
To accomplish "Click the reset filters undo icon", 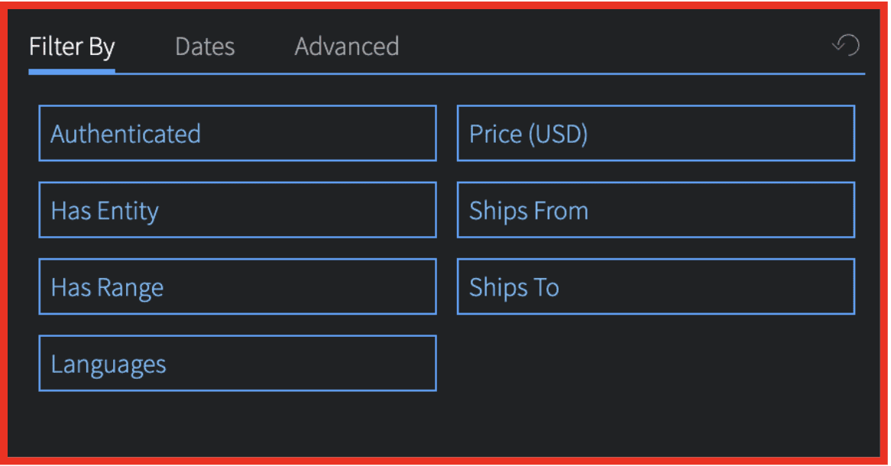I will [x=846, y=46].
